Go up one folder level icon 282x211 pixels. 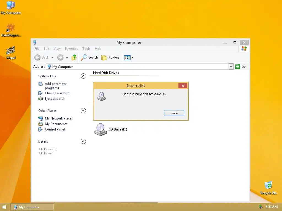74,57
